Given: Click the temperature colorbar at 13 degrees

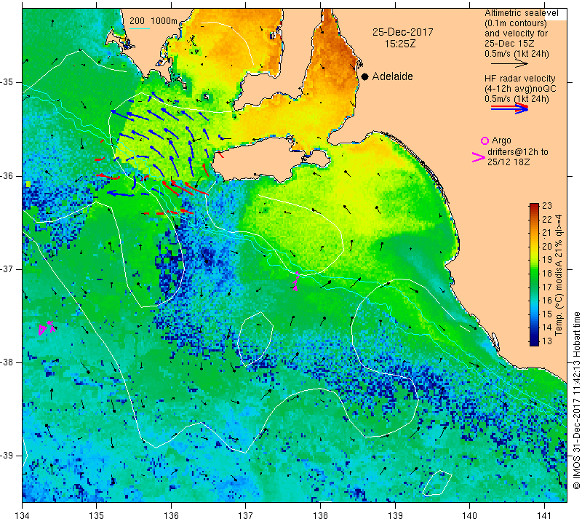Looking at the screenshot, I should (534, 341).
